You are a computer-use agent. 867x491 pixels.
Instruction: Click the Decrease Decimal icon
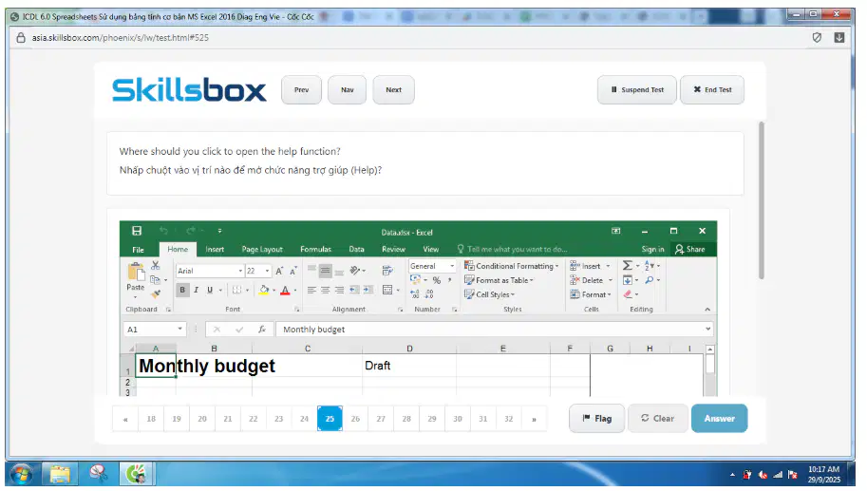pyautogui.click(x=429, y=294)
